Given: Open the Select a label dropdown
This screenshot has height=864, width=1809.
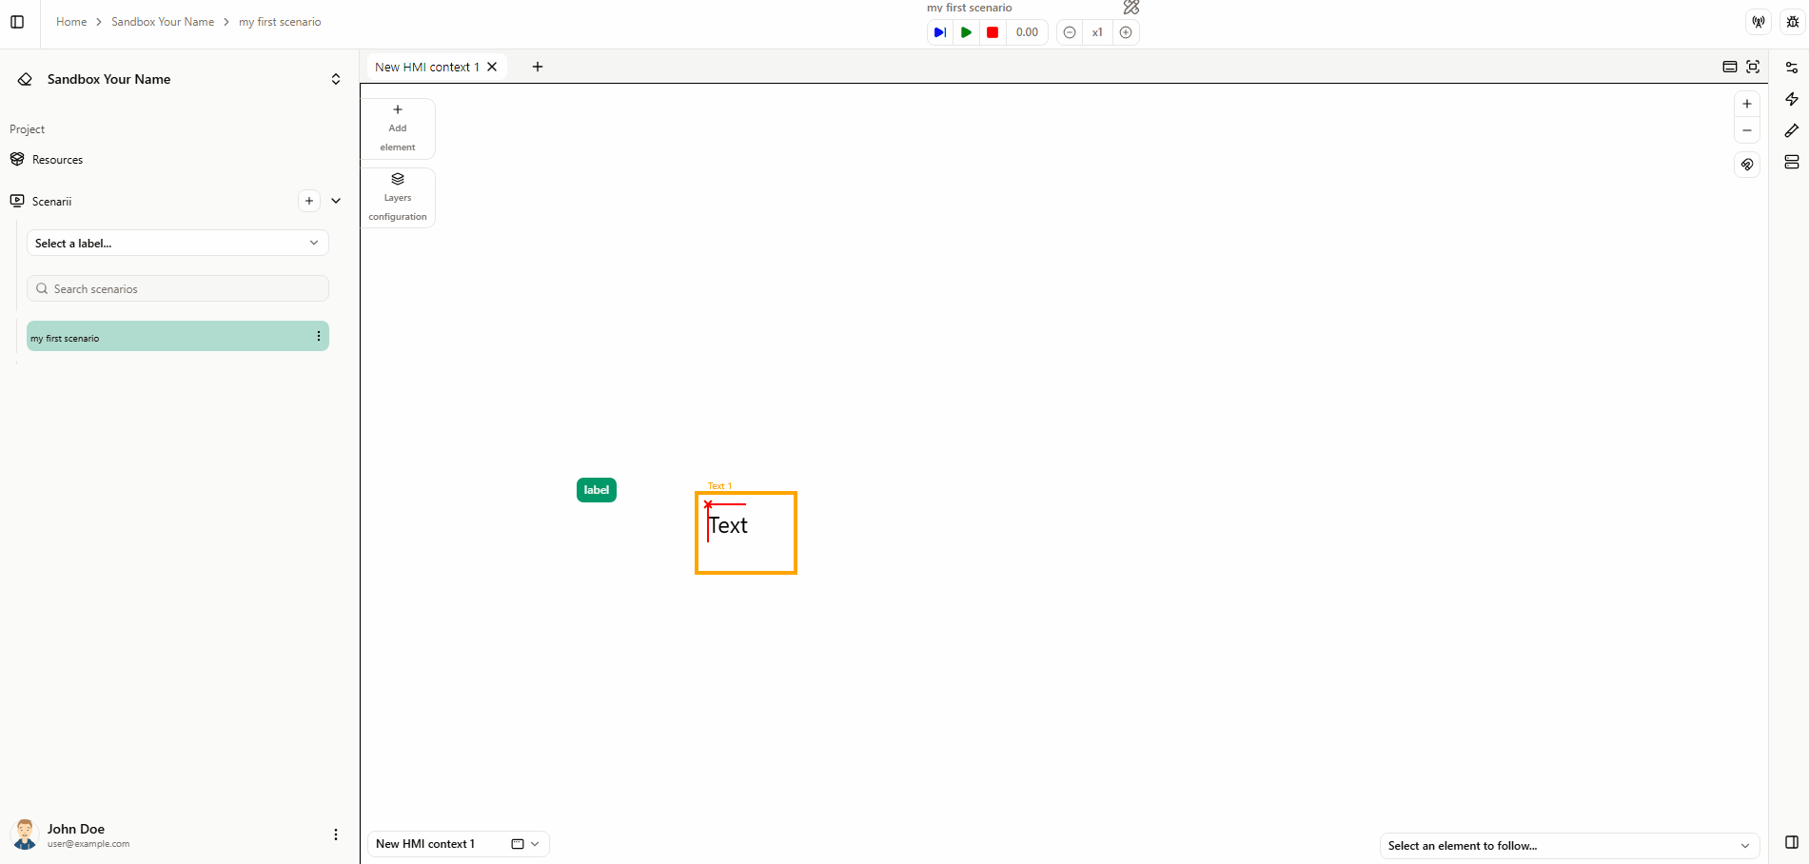Looking at the screenshot, I should tap(178, 243).
